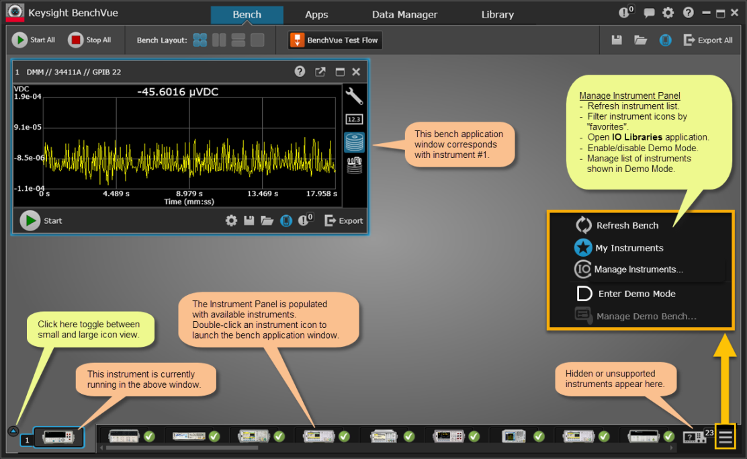The width and height of the screenshot is (747, 459).
Task: Open the Manage Instrument Panel hamburger menu
Action: [x=725, y=437]
